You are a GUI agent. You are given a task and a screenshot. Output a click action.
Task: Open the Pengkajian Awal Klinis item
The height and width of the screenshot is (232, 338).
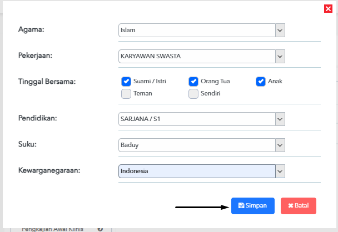click(53, 229)
